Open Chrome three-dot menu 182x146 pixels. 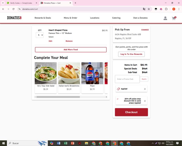(179, 9)
